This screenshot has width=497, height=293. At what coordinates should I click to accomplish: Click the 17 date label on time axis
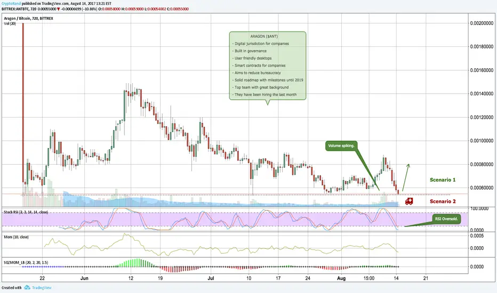coord(278,278)
